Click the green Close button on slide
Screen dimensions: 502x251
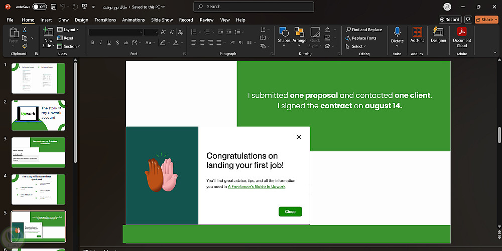(x=290, y=212)
